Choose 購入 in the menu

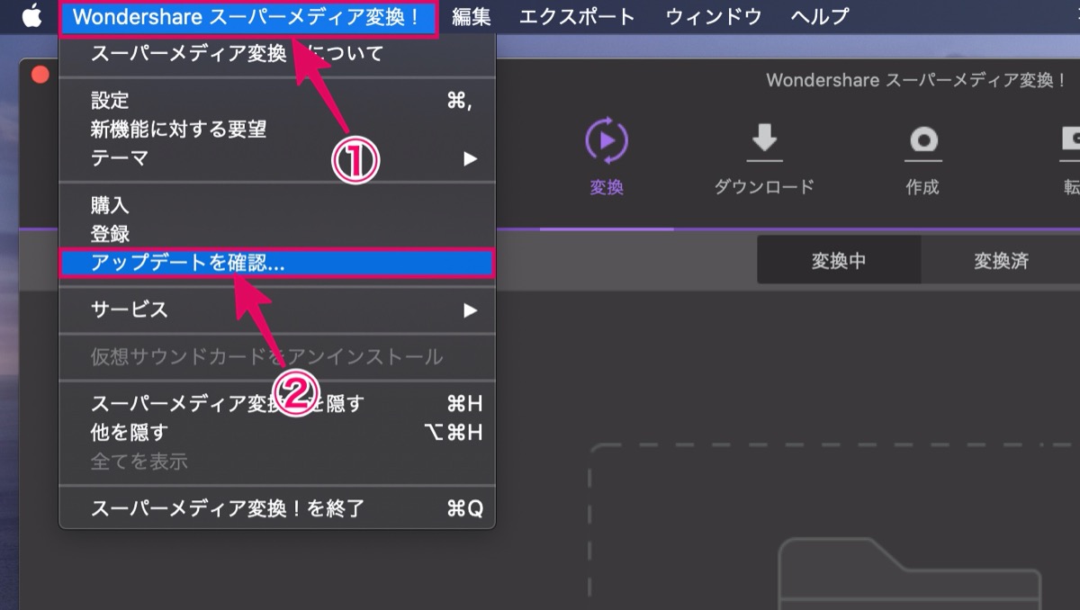point(277,205)
